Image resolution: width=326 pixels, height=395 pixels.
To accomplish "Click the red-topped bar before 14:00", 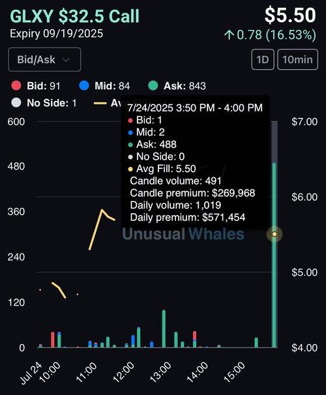I will coord(194,340).
